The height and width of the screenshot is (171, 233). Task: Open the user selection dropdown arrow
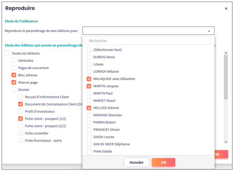[x=209, y=31]
